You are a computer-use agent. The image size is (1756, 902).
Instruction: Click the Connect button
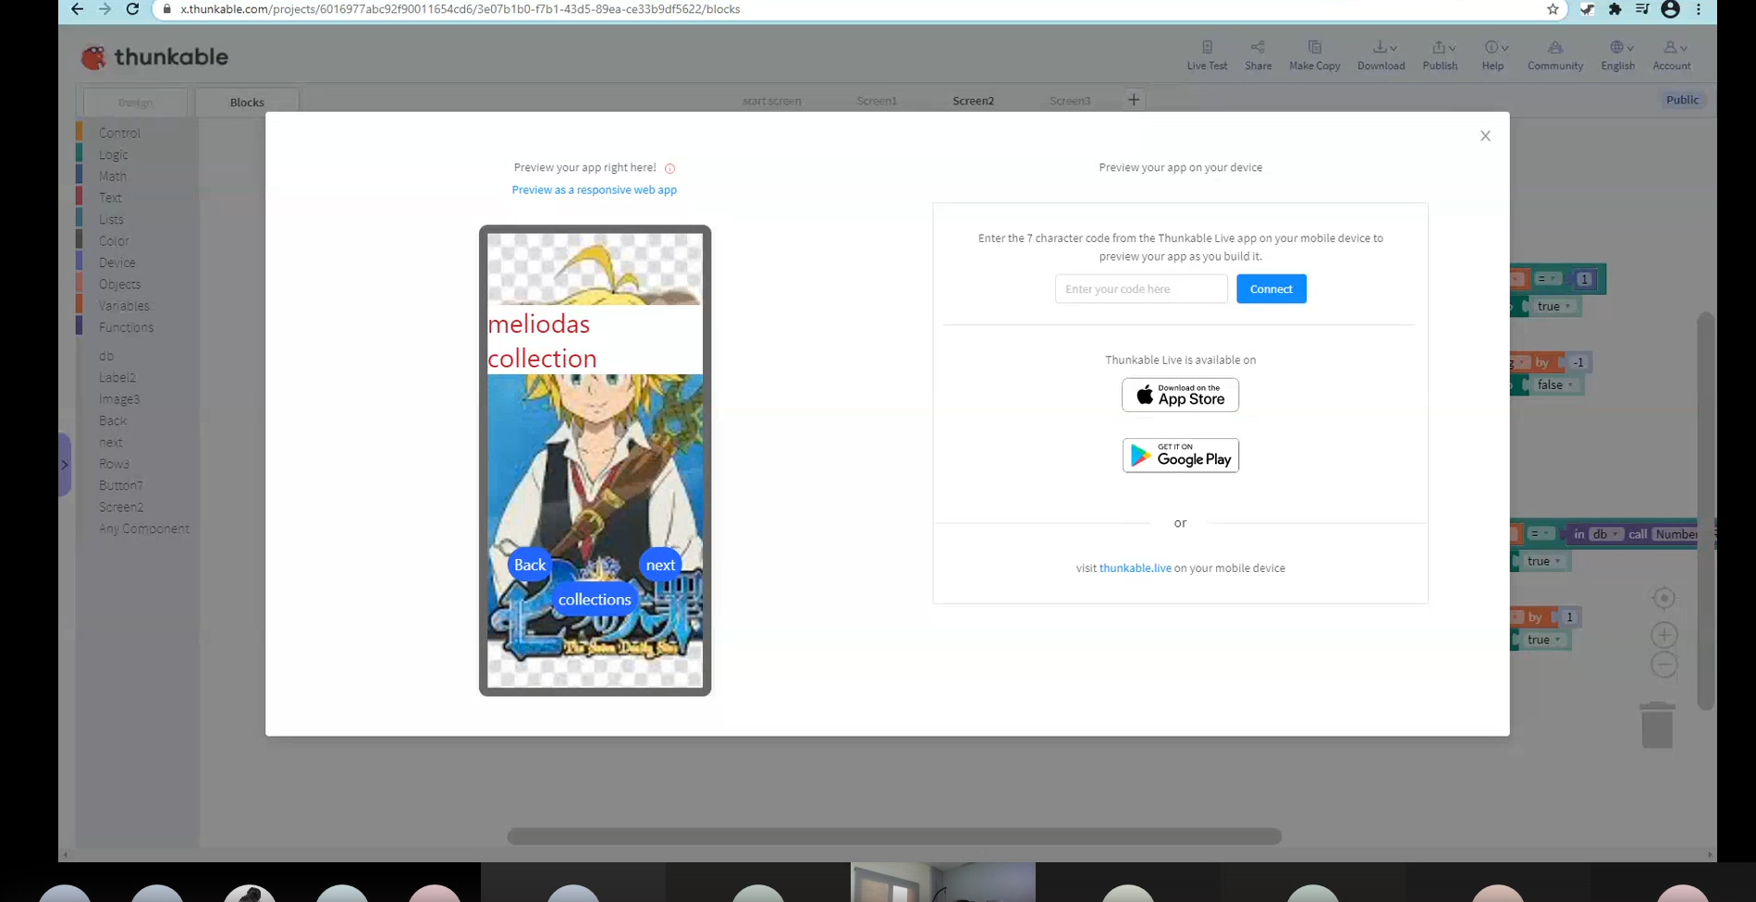(x=1271, y=289)
